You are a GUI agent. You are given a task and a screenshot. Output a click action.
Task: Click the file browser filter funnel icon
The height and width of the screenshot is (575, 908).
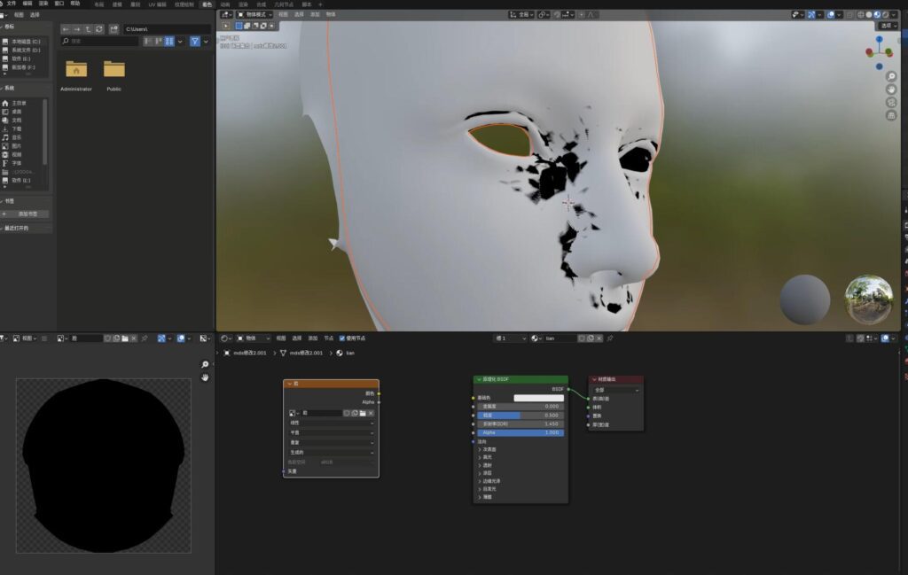tap(194, 42)
